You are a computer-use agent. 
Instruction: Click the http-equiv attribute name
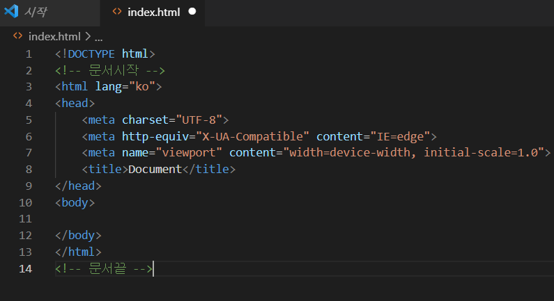tap(155, 136)
